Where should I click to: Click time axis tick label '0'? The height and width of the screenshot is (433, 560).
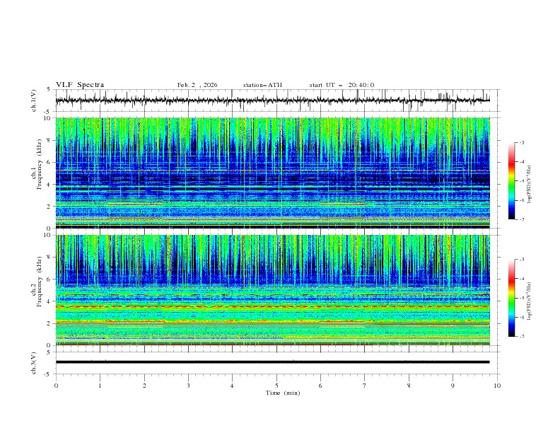pos(56,386)
